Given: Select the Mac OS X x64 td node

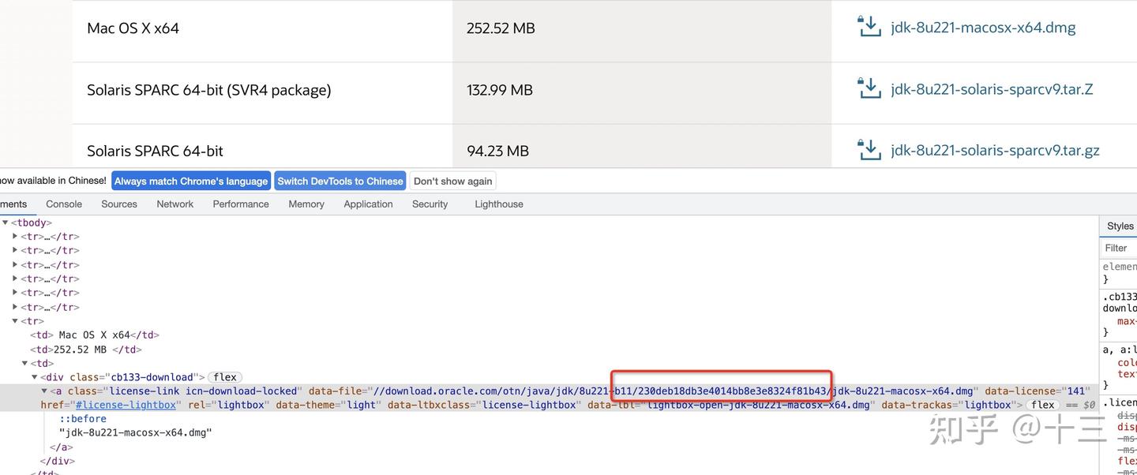Looking at the screenshot, I should click(93, 335).
